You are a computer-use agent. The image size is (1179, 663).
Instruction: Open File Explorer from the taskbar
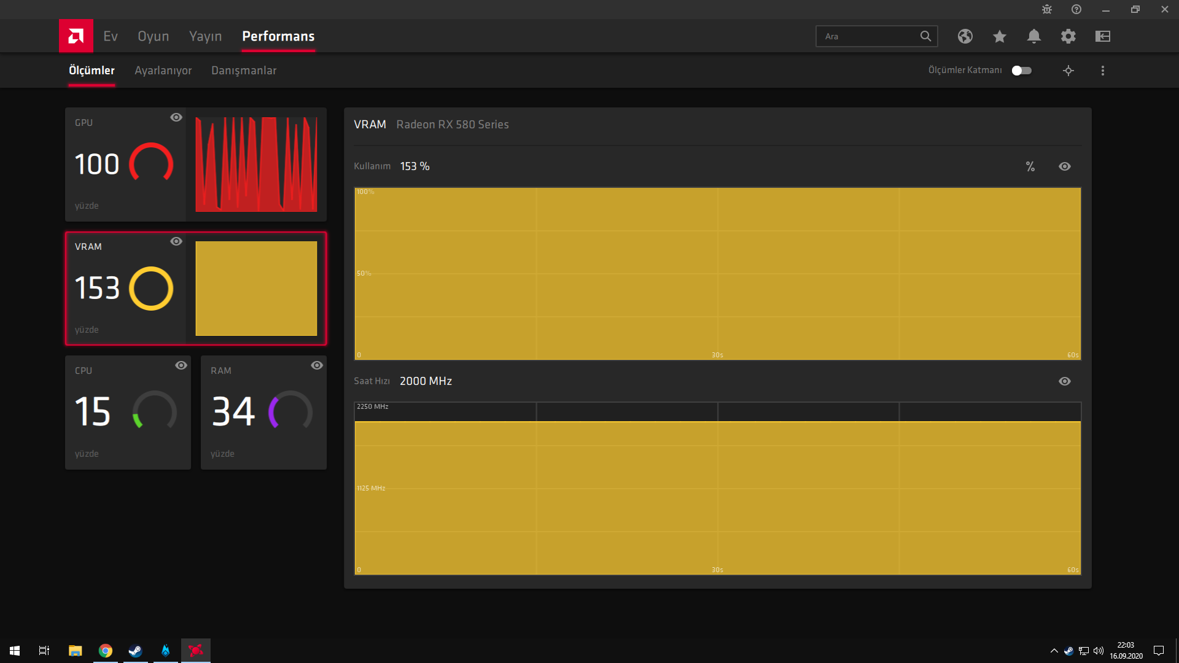75,651
